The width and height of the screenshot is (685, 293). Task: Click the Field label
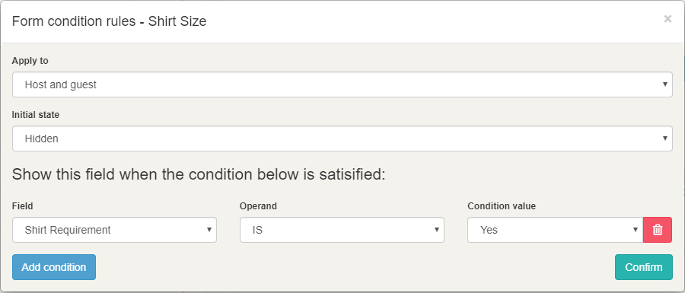22,206
